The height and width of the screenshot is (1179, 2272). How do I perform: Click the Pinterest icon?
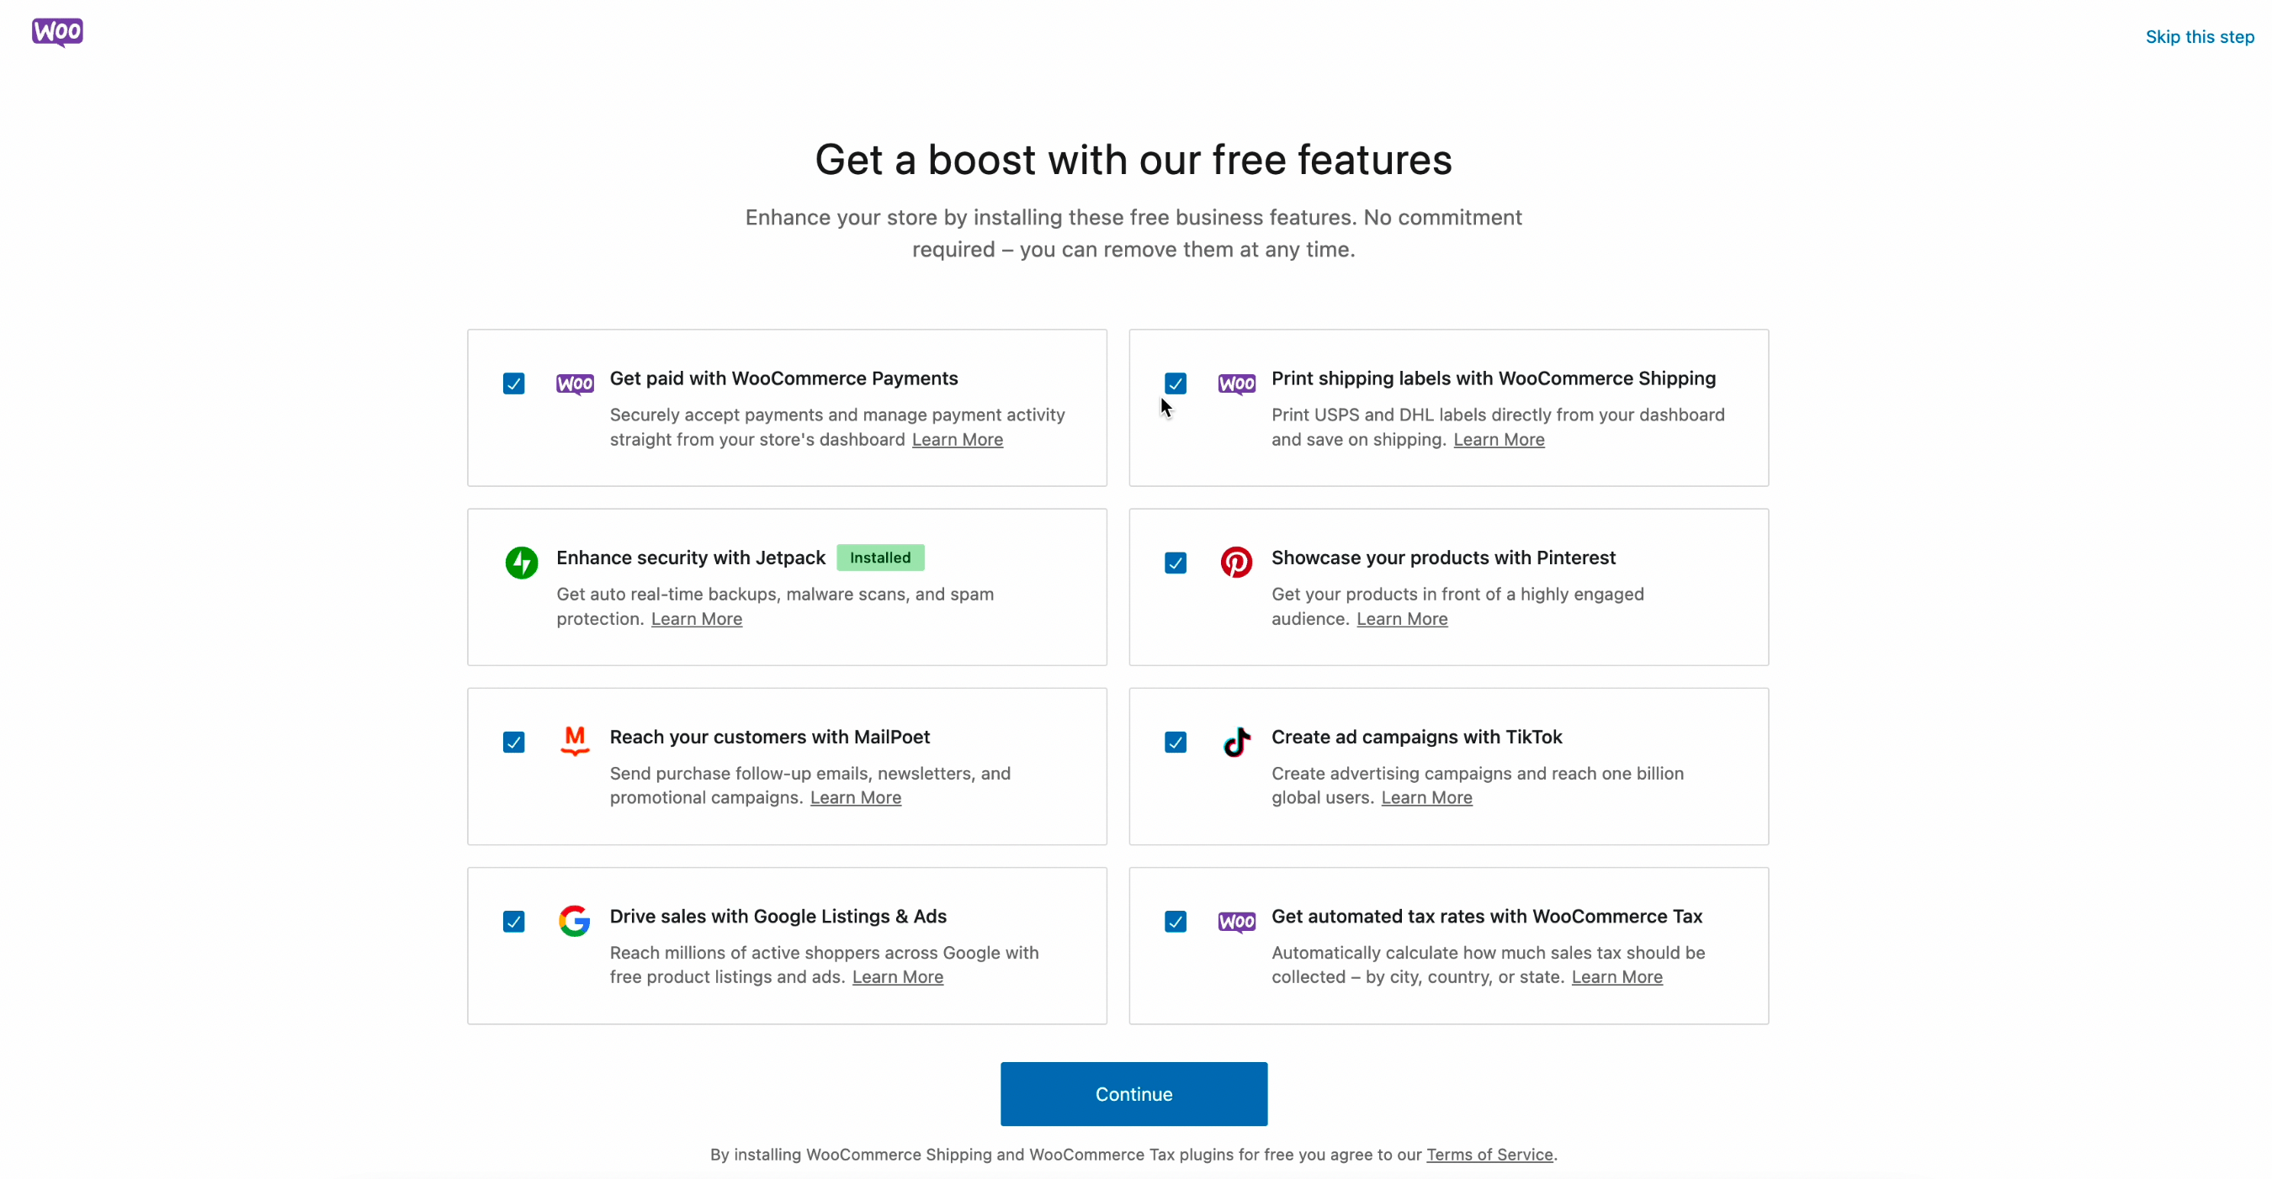(1236, 563)
